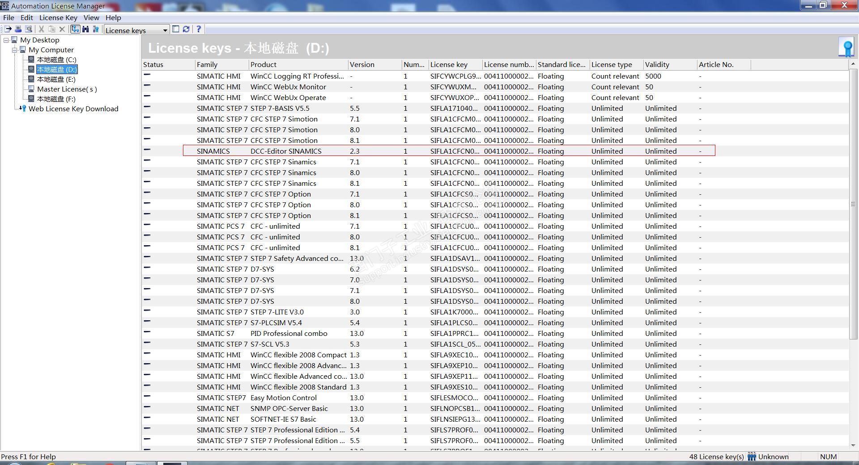The image size is (859, 465).
Task: Click the binoculars Find icon
Action: click(x=85, y=29)
